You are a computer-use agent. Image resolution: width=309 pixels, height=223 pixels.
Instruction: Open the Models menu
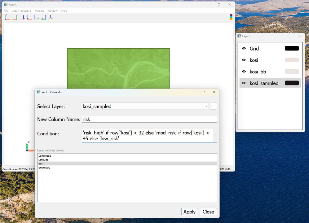39,11
